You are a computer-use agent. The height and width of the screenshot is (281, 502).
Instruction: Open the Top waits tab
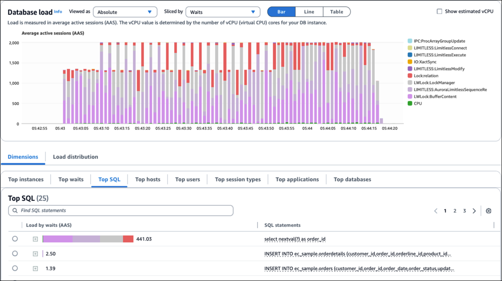point(70,179)
